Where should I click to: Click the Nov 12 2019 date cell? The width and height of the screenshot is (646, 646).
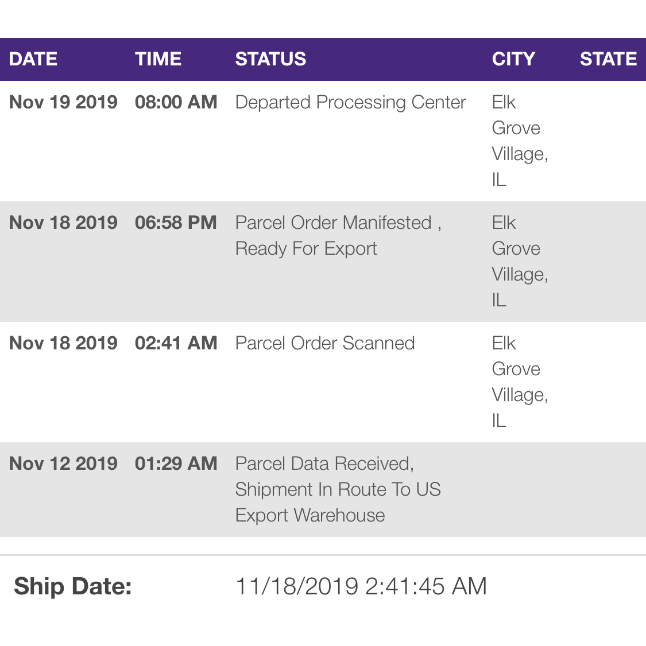[x=63, y=464]
